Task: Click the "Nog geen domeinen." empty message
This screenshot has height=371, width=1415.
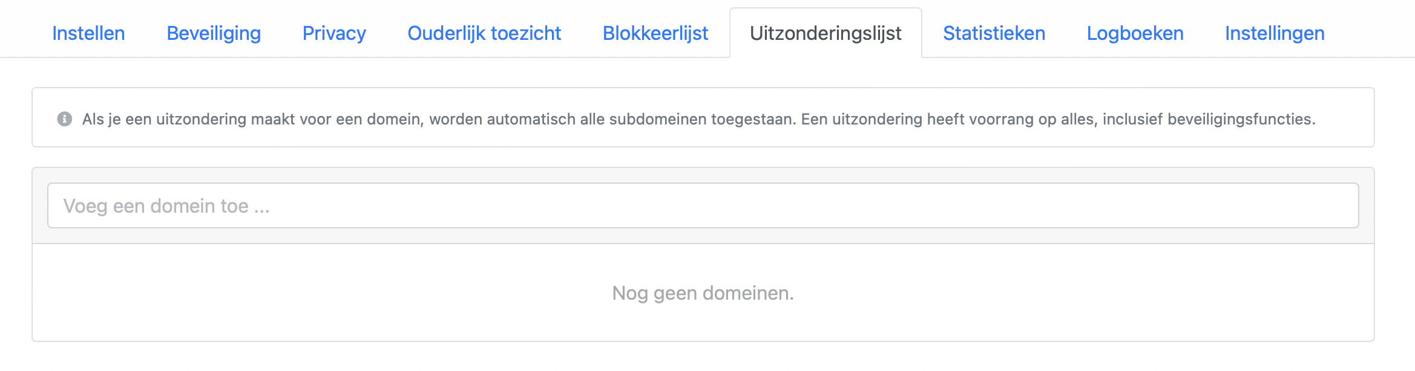Action: [703, 293]
